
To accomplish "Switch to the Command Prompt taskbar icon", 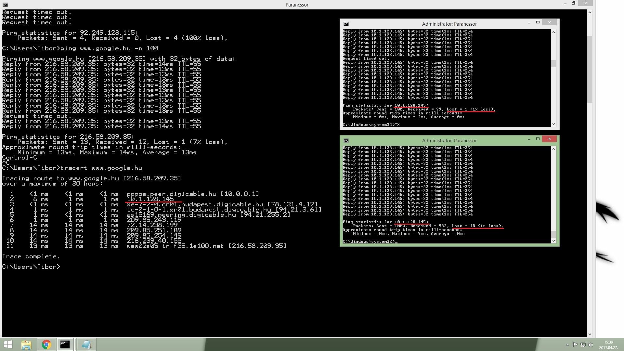I will coord(65,344).
